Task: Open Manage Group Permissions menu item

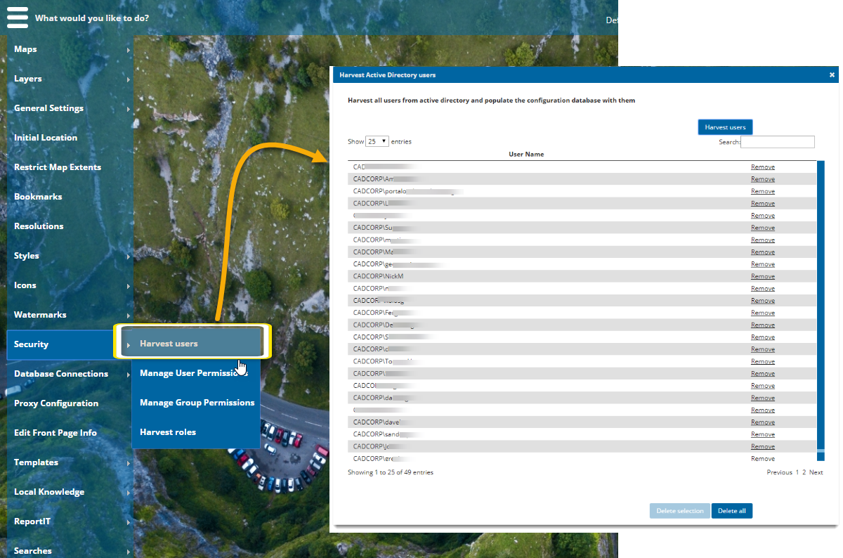Action: 197,403
